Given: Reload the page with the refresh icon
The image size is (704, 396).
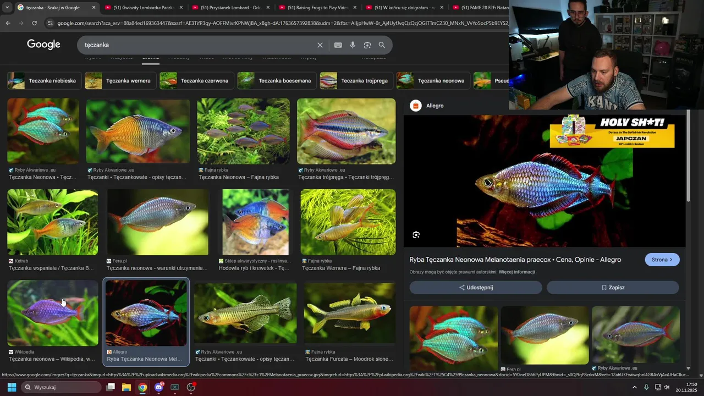Looking at the screenshot, I should coord(34,23).
